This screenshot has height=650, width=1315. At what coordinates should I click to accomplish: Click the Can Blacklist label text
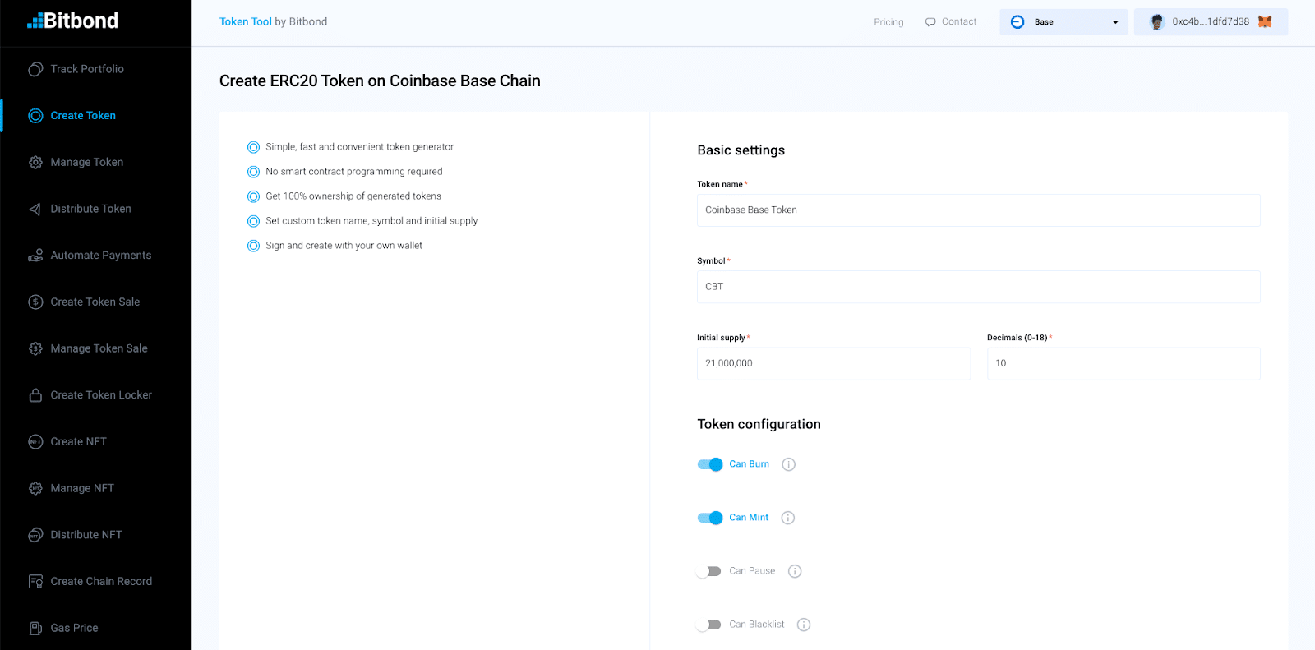[757, 625]
